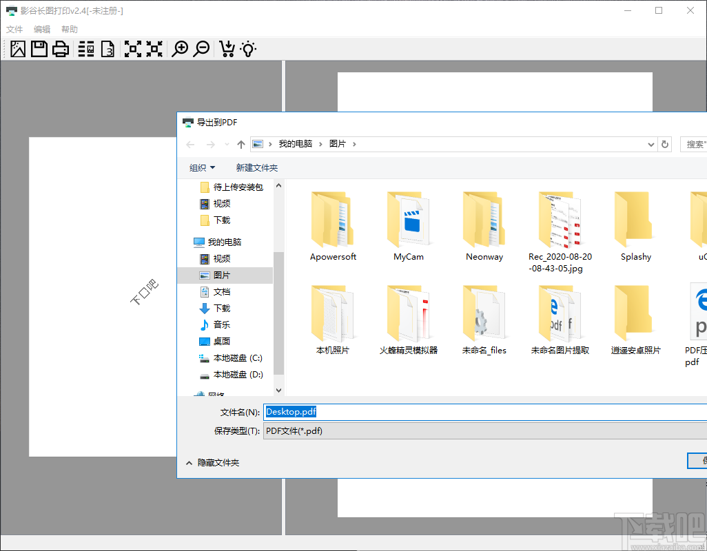Select the 未命名图片提取 folder
The height and width of the screenshot is (551, 707).
pyautogui.click(x=560, y=320)
